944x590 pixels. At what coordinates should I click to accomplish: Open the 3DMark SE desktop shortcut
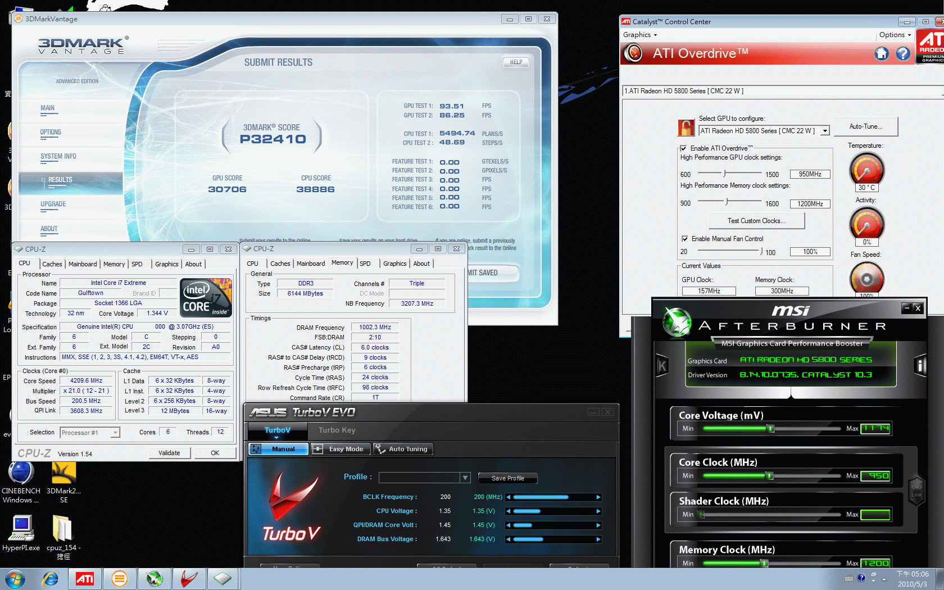coord(63,483)
